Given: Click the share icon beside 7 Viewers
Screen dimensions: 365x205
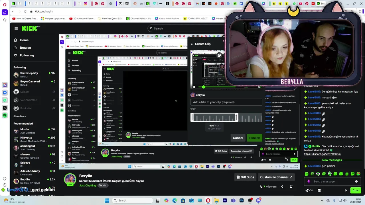Looking at the screenshot, I should tap(282, 186).
